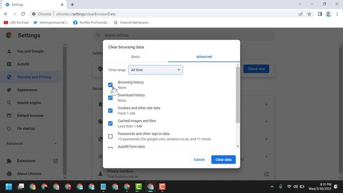Click the battery tray icon
The height and width of the screenshot is (193, 343).
[302, 187]
